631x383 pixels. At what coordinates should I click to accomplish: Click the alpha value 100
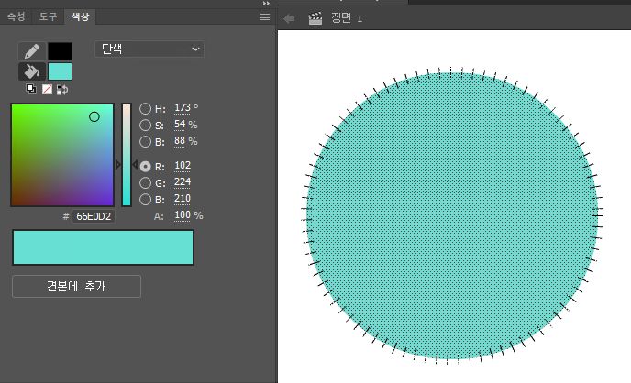(x=183, y=215)
